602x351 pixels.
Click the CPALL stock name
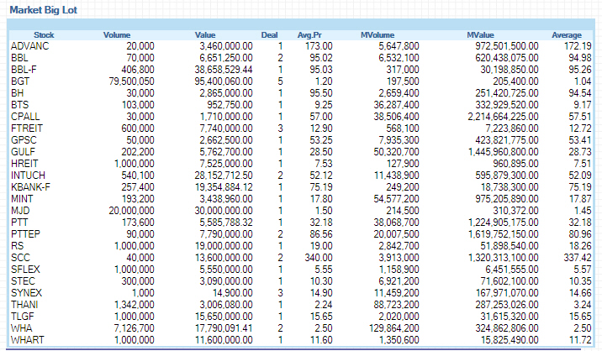[25, 117]
